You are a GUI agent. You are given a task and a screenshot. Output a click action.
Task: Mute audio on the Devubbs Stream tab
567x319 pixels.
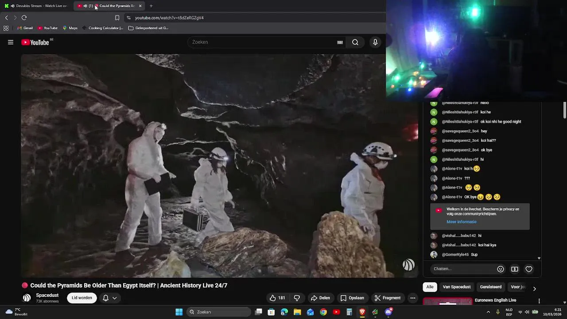(x=12, y=6)
